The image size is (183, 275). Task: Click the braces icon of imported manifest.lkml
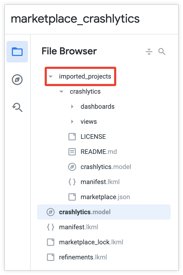[72, 182]
